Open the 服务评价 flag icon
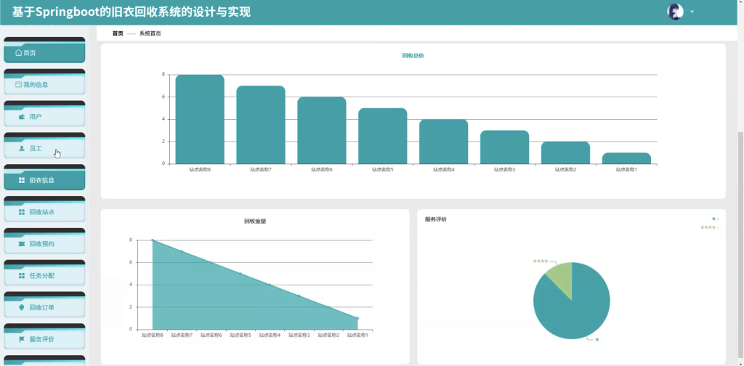Screen dimensions: 744x366 click(21, 339)
